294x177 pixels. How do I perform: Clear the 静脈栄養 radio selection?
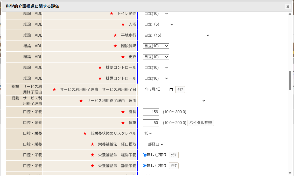[174, 166]
